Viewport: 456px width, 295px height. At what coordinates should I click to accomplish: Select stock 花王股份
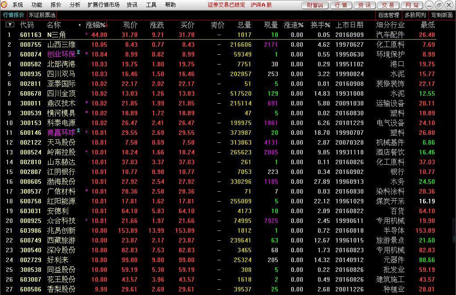[61, 279]
